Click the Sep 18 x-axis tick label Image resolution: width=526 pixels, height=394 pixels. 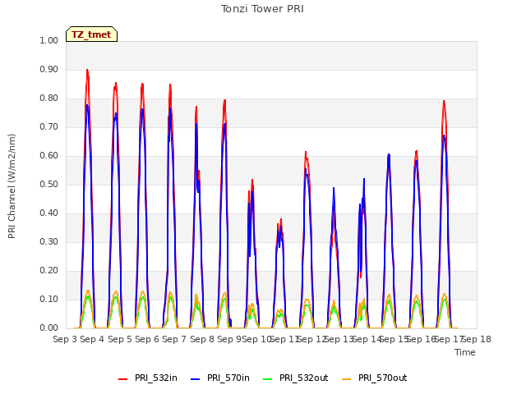[x=477, y=339]
